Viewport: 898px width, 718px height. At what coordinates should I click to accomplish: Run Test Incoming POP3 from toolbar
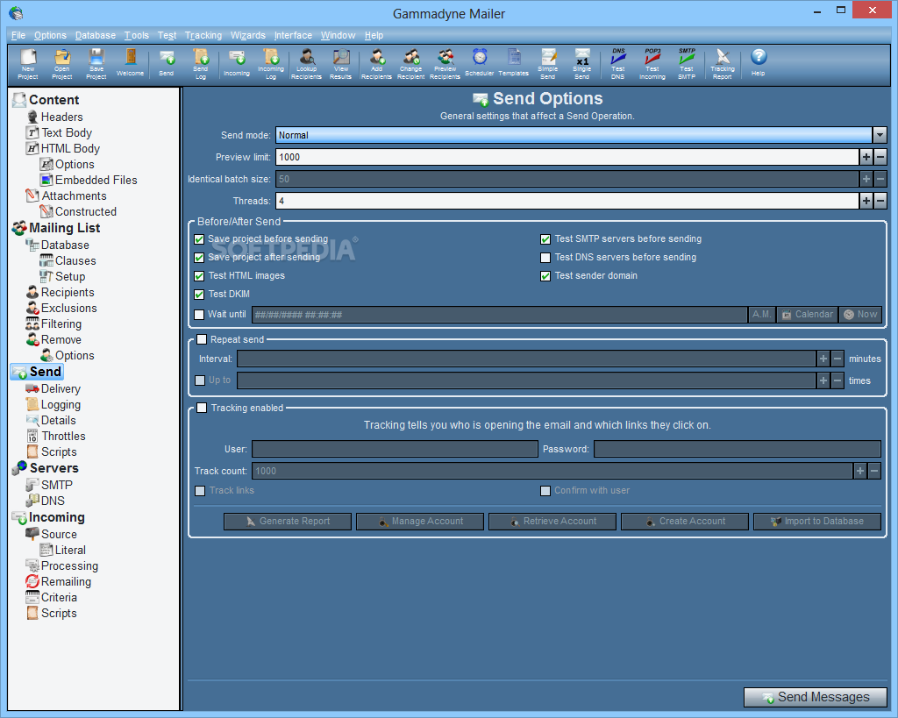(652, 64)
